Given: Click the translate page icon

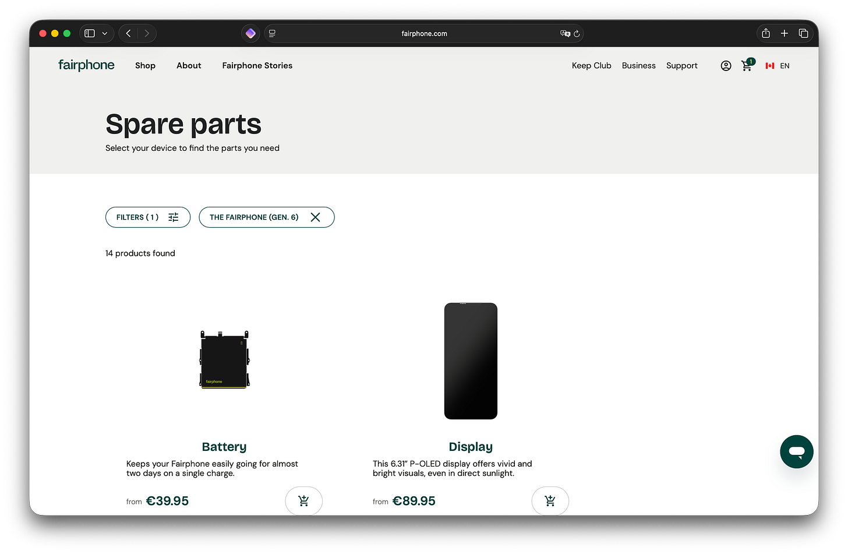Looking at the screenshot, I should [x=565, y=34].
